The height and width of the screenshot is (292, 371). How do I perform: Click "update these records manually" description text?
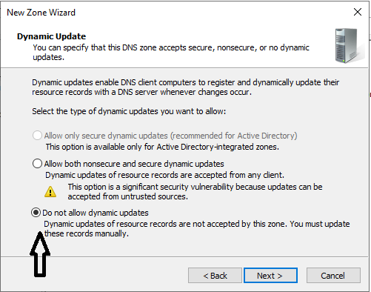click(x=197, y=229)
